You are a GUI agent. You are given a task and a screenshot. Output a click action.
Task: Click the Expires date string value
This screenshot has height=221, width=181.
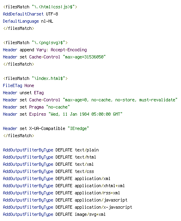click(85, 114)
